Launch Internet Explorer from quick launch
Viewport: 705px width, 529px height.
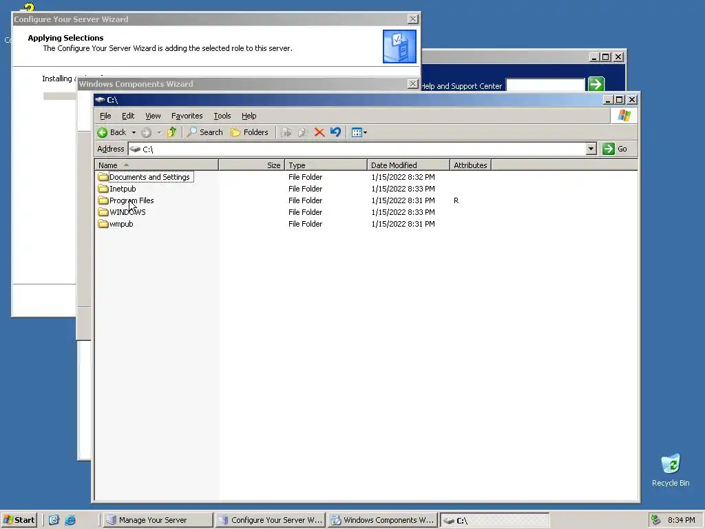point(70,520)
